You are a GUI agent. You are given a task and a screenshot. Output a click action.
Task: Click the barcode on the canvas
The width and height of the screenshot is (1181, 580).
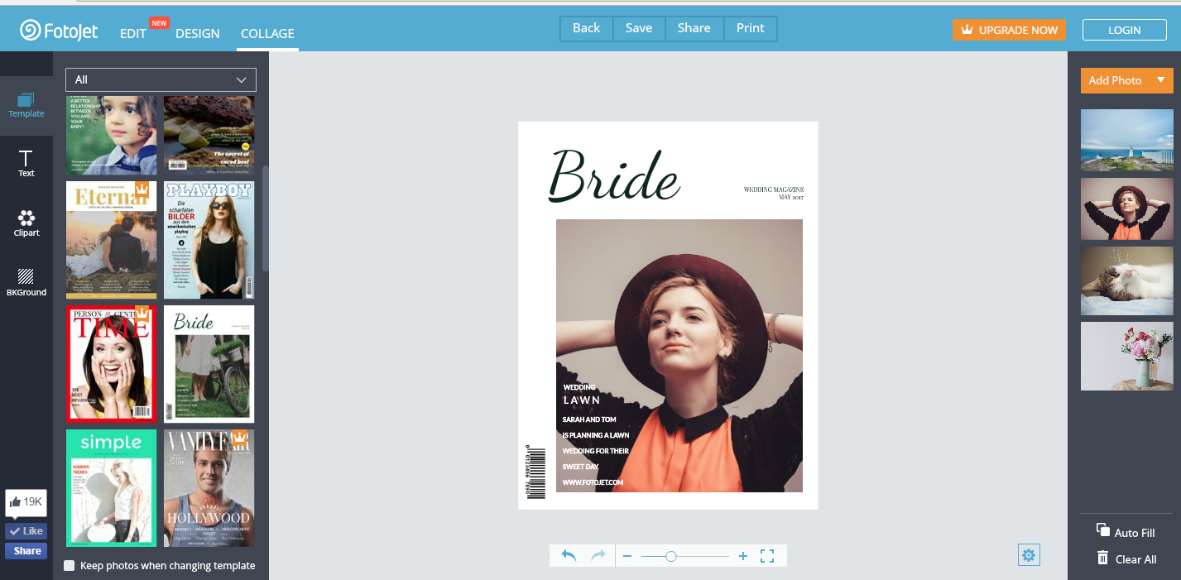536,472
